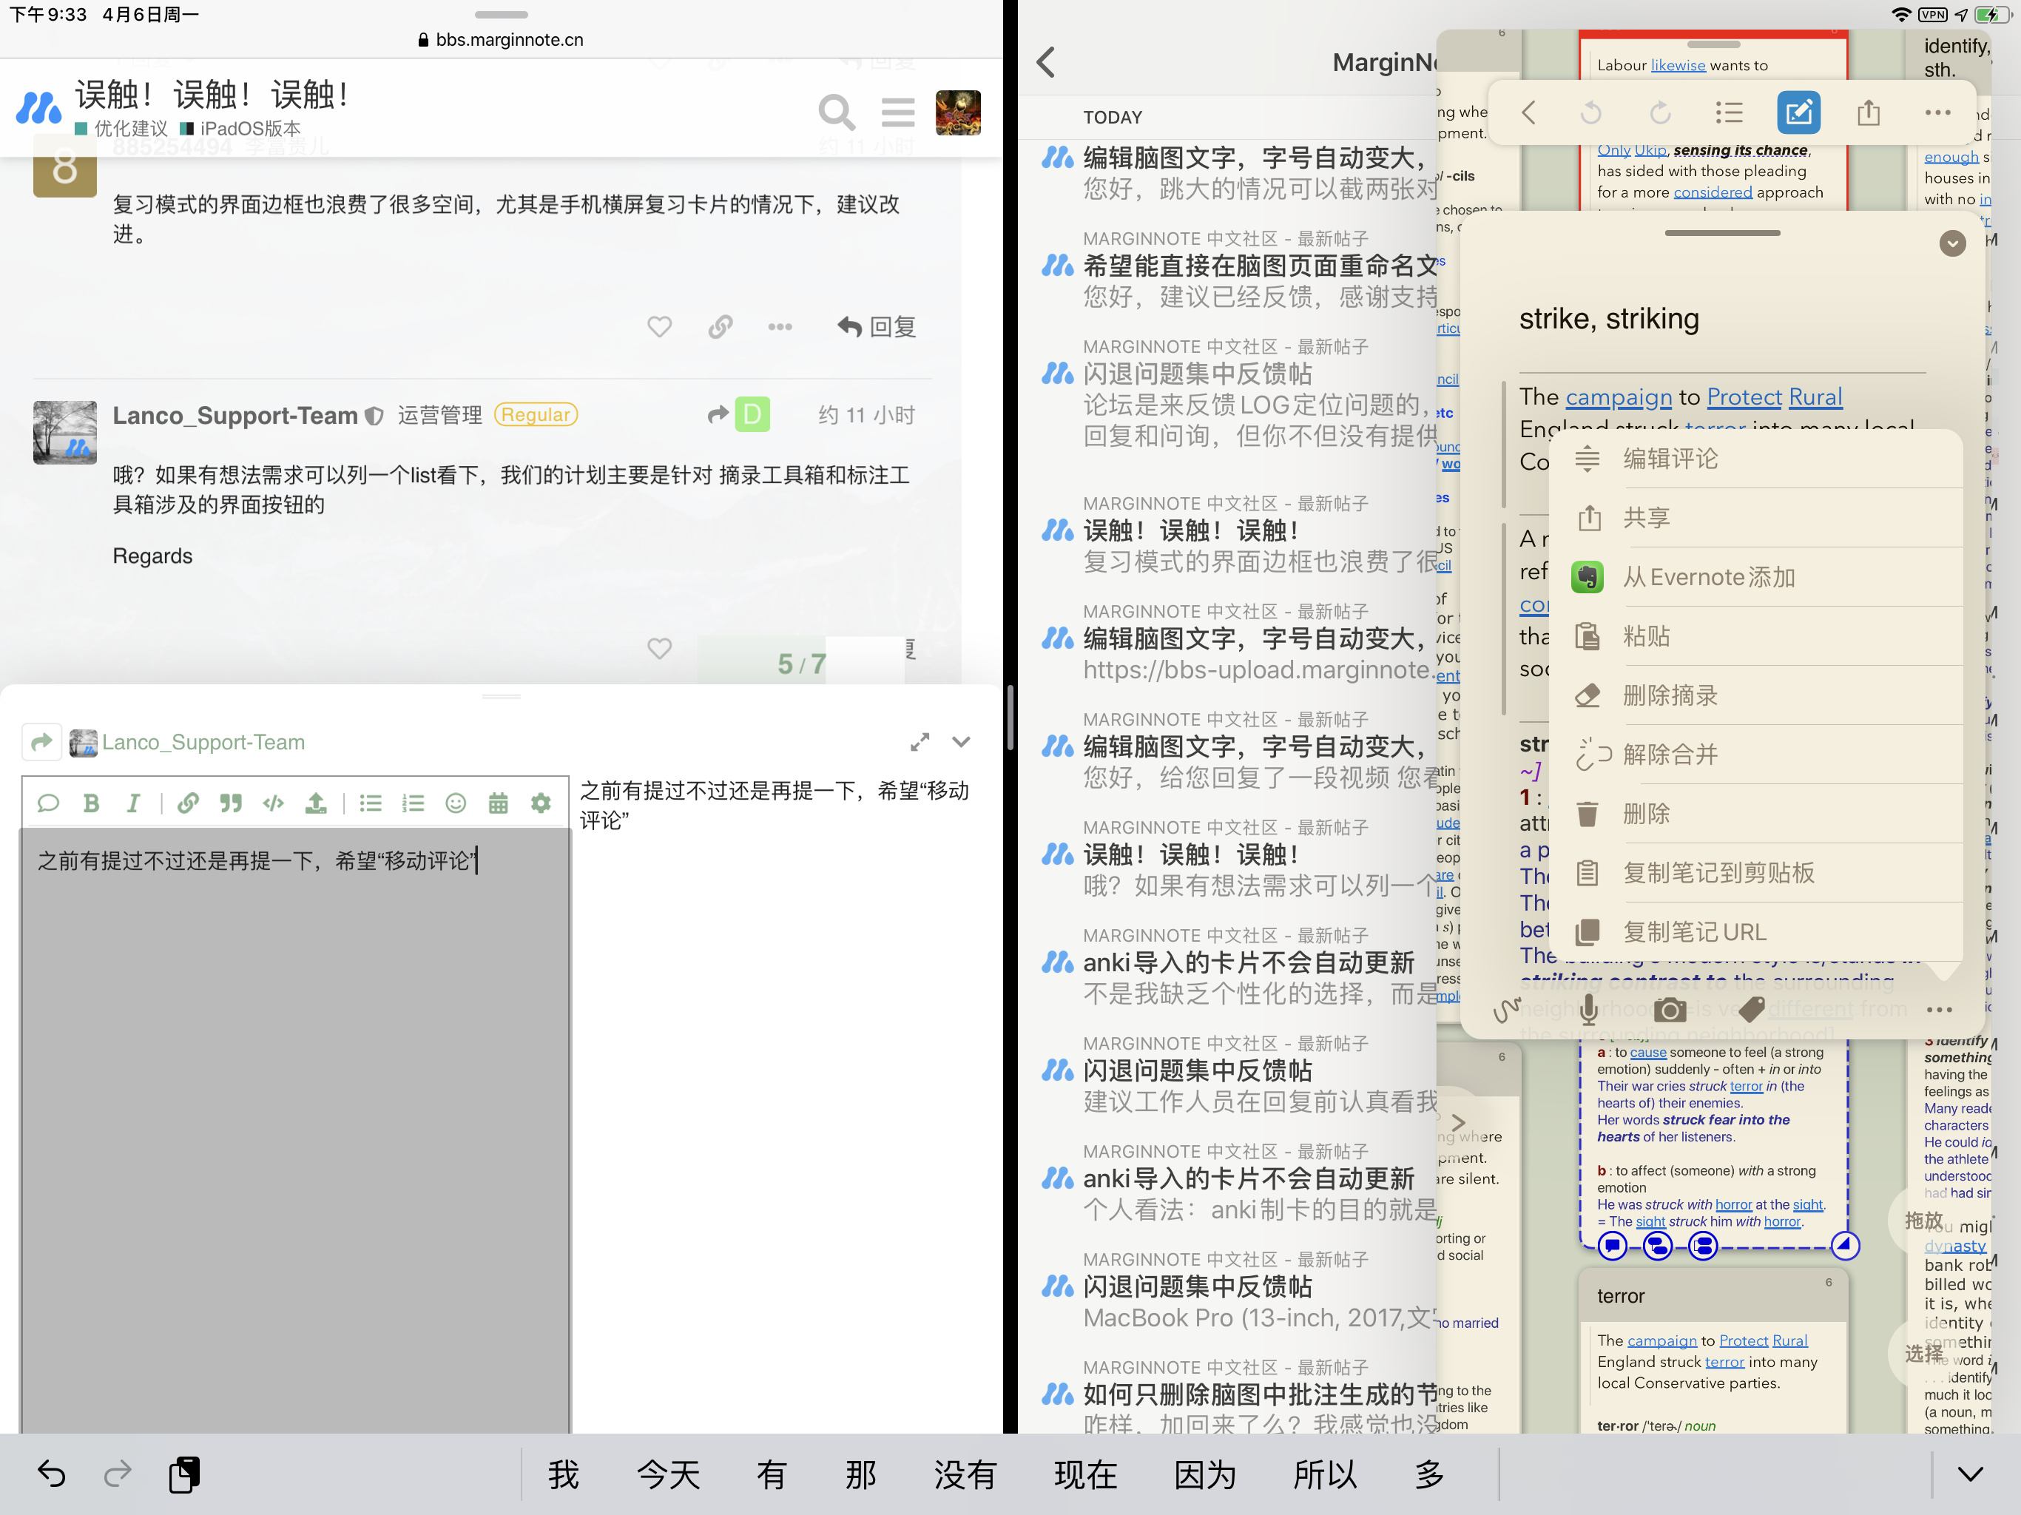Open composer options gear menu
Image resolution: width=2021 pixels, height=1515 pixels.
[541, 803]
